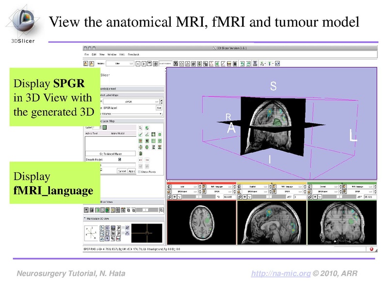Enable the Smooth Model checkbox

pos(120,160)
